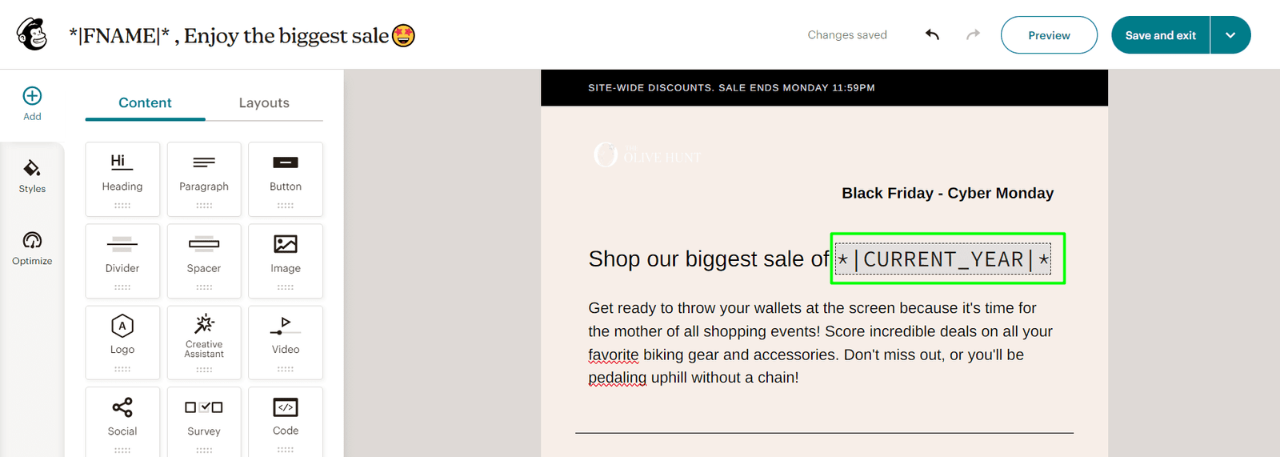Select the Video content block
Image resolution: width=1280 pixels, height=457 pixels.
tap(286, 343)
